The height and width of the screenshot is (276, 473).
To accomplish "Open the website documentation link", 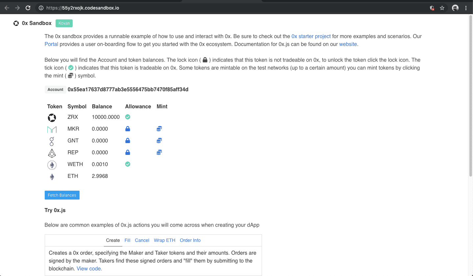I will pyautogui.click(x=348, y=44).
